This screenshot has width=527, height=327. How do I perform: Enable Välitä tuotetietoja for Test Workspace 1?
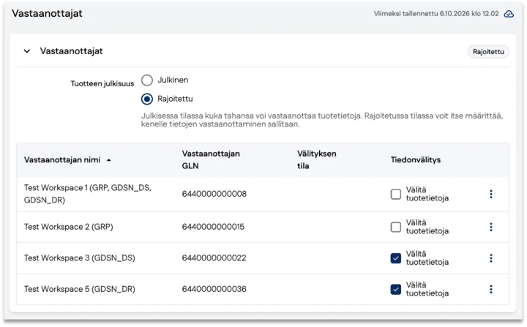click(x=395, y=194)
